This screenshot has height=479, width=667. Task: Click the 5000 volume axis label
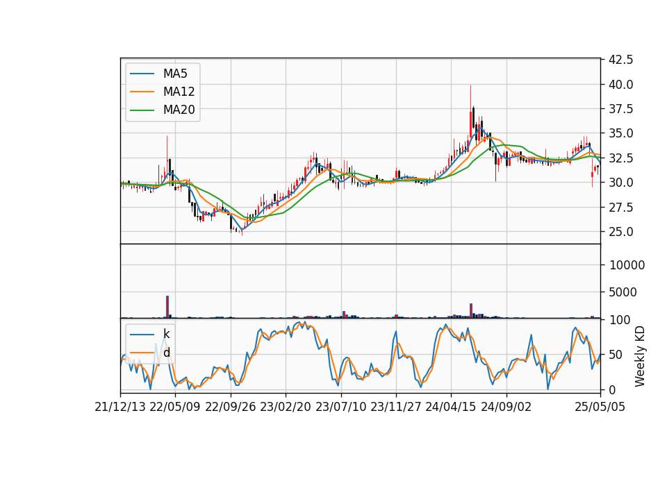click(624, 292)
